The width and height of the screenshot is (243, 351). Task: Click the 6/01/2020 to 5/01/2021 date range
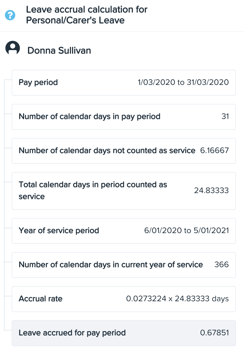click(187, 231)
